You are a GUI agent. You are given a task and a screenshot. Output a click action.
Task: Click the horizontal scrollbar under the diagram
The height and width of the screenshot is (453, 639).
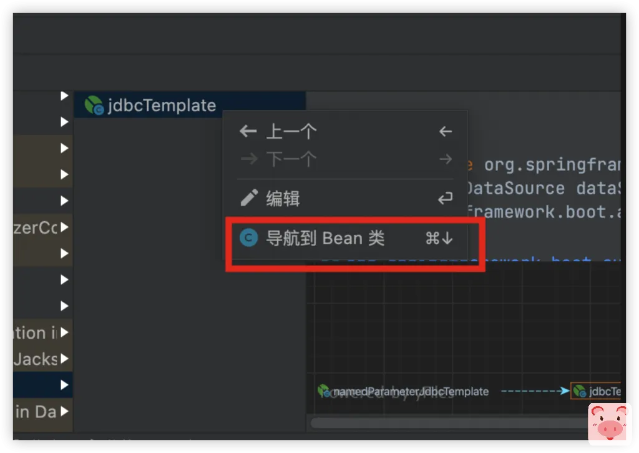pos(448,423)
